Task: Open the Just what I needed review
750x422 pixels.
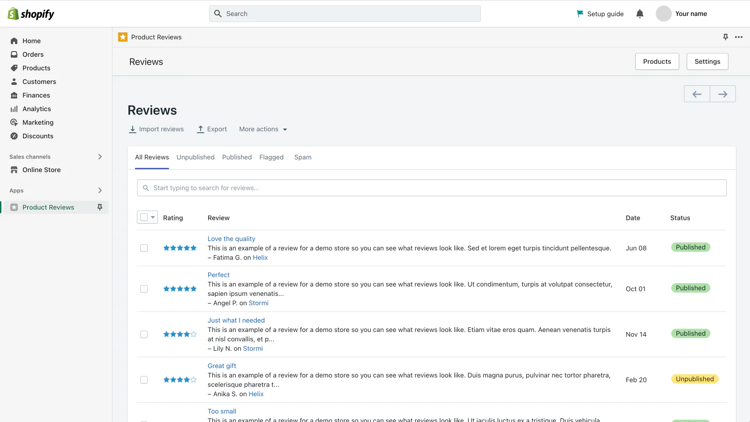Action: click(x=236, y=320)
